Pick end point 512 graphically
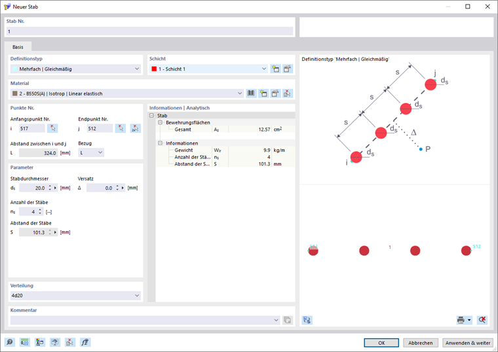The width and height of the screenshot is (498, 352). [x=120, y=128]
